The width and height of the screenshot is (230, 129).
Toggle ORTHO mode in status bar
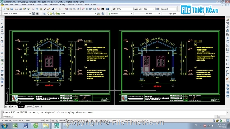[55, 121]
